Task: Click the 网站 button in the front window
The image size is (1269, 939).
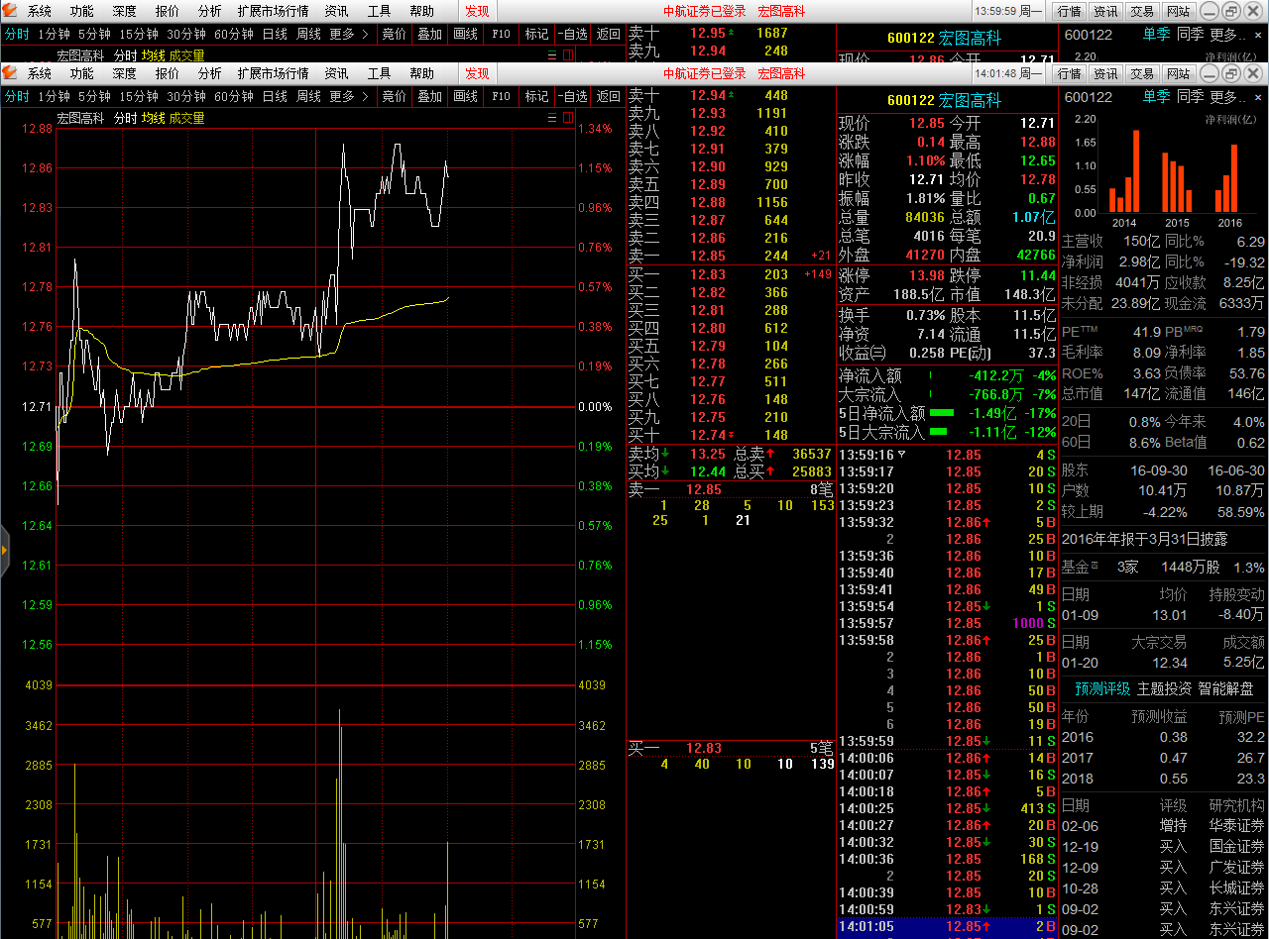Action: [x=1177, y=73]
